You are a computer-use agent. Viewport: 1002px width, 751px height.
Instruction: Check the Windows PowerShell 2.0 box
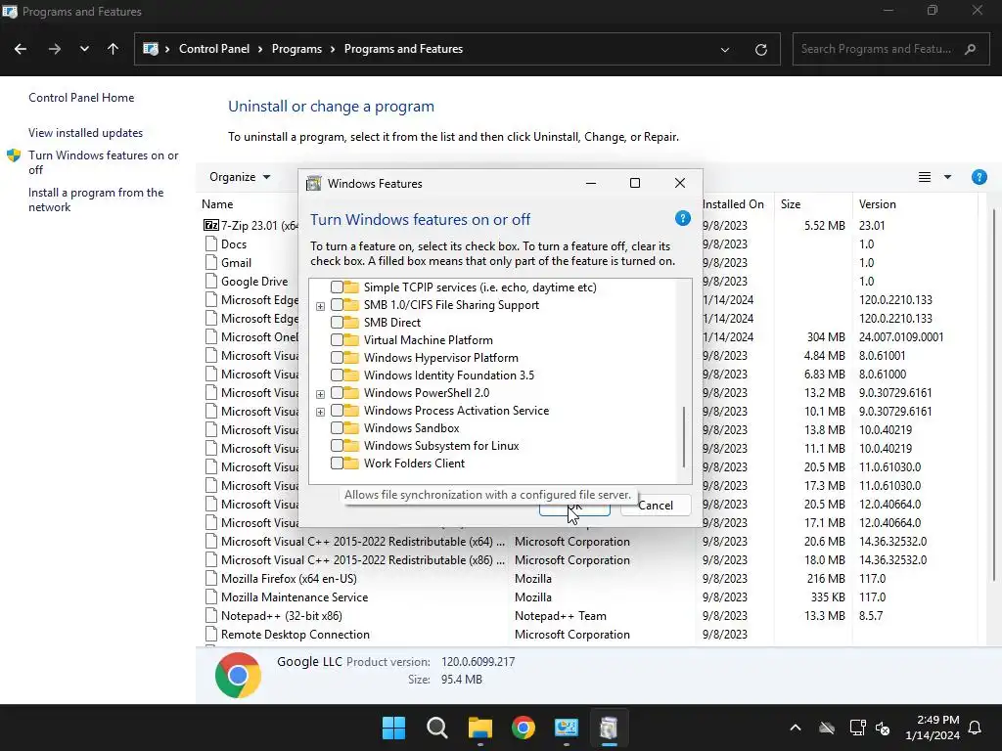[337, 393]
